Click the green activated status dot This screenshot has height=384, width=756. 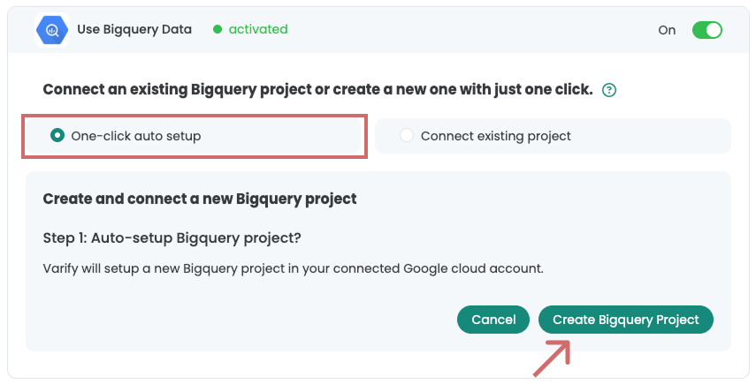218,29
